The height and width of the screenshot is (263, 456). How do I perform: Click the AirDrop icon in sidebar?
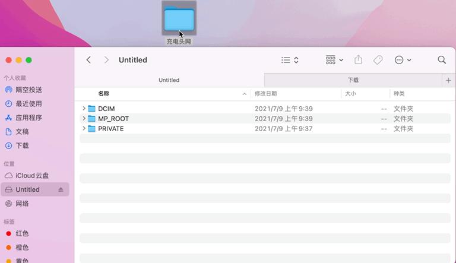pos(9,90)
